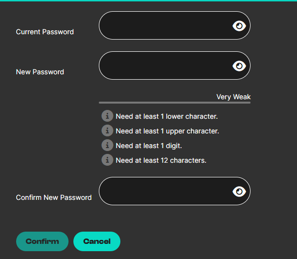Image resolution: width=297 pixels, height=259 pixels.
Task: Reveal the Confirm New Password entry
Action: tap(239, 192)
